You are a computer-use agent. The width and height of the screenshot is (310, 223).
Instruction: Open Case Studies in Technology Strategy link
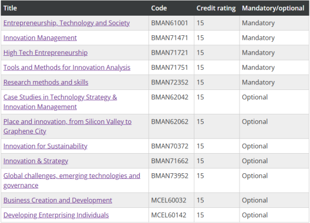pyautogui.click(x=60, y=102)
